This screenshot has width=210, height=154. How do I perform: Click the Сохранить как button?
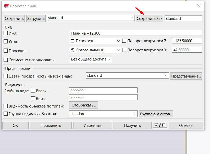click(x=150, y=18)
